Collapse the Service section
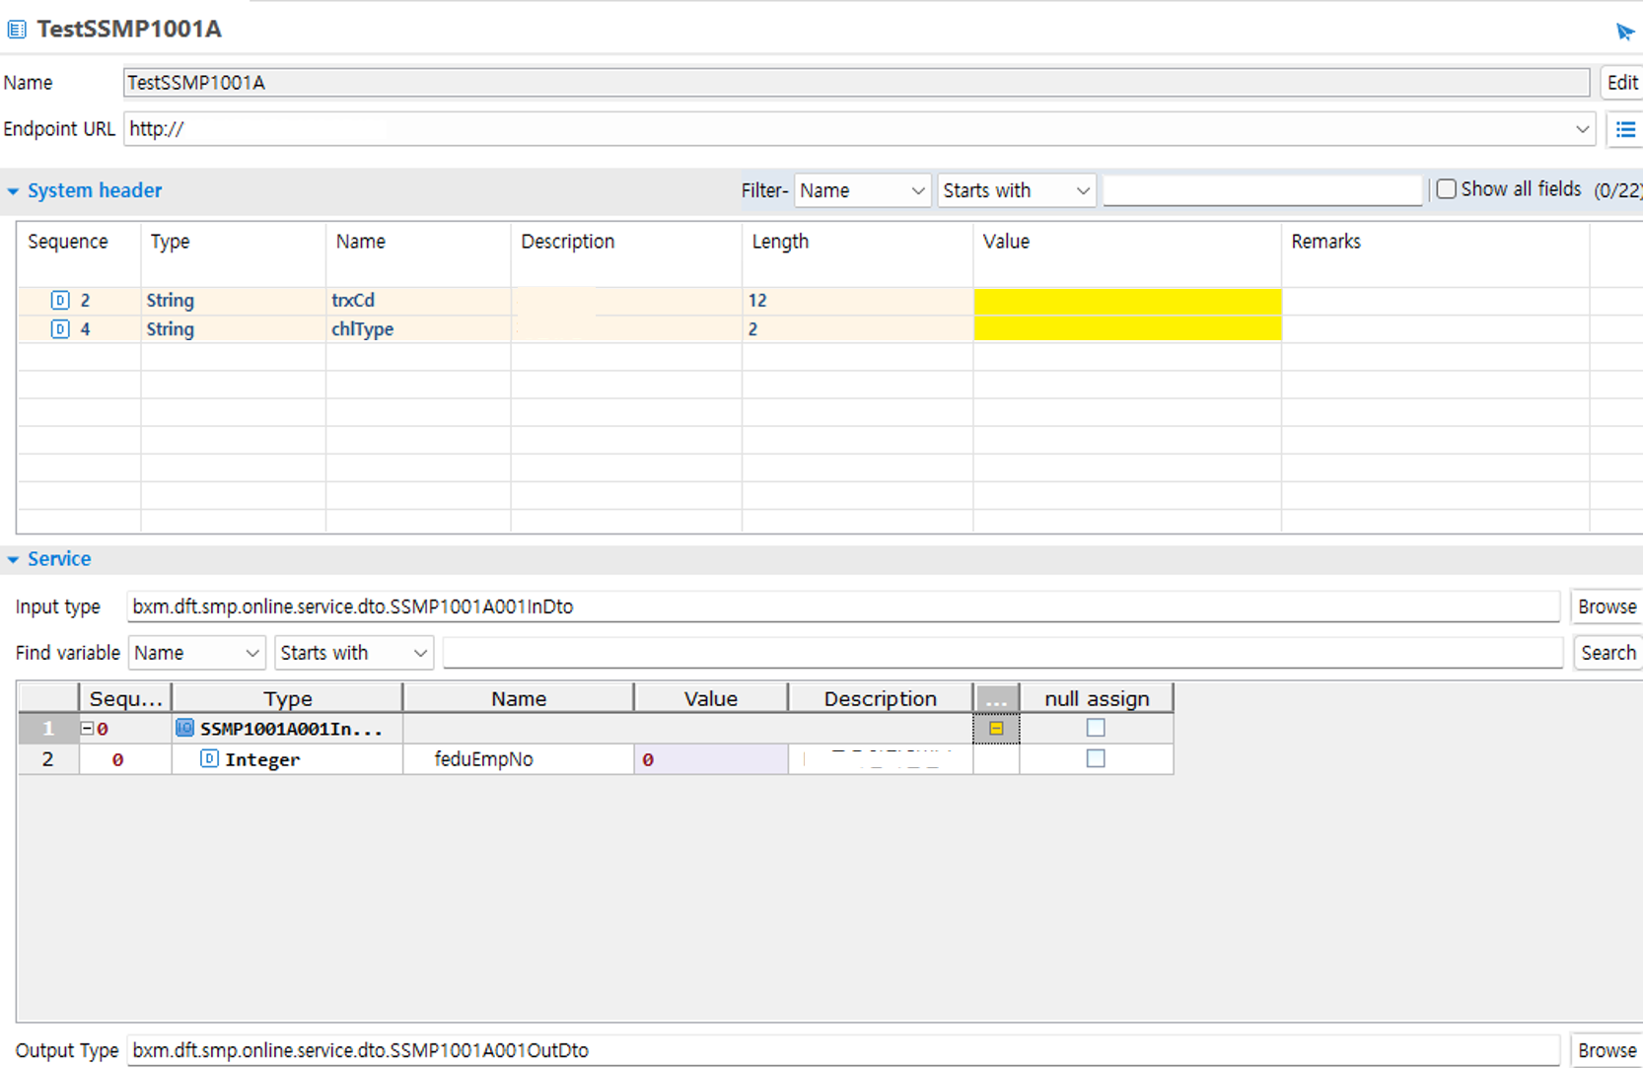Screen dimensions: 1643x1068 tap(13, 560)
